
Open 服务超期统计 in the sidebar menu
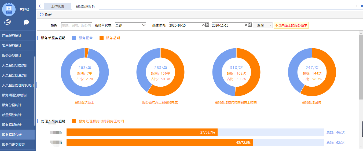pos(12,125)
